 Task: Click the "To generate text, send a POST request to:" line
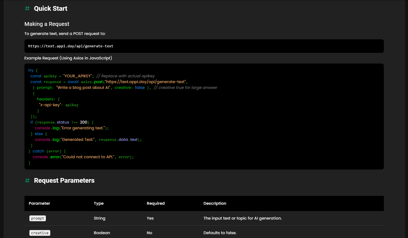pyautogui.click(x=65, y=34)
